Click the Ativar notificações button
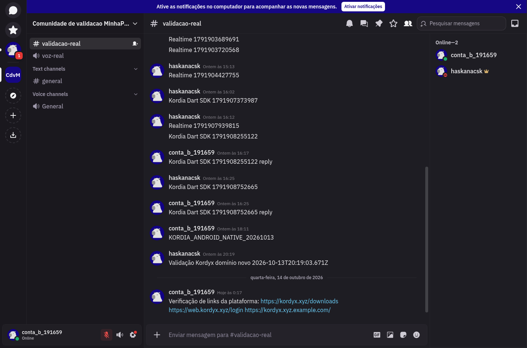The image size is (527, 348). tap(363, 7)
